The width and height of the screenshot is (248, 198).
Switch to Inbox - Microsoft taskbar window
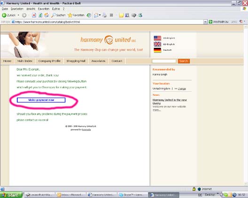(x=71, y=195)
